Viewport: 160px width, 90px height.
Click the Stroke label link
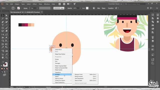pos(25,8)
